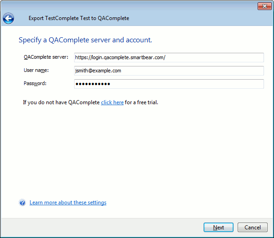Open 'Learn more about these settings' link
The height and width of the screenshot is (238, 274).
coord(68,203)
